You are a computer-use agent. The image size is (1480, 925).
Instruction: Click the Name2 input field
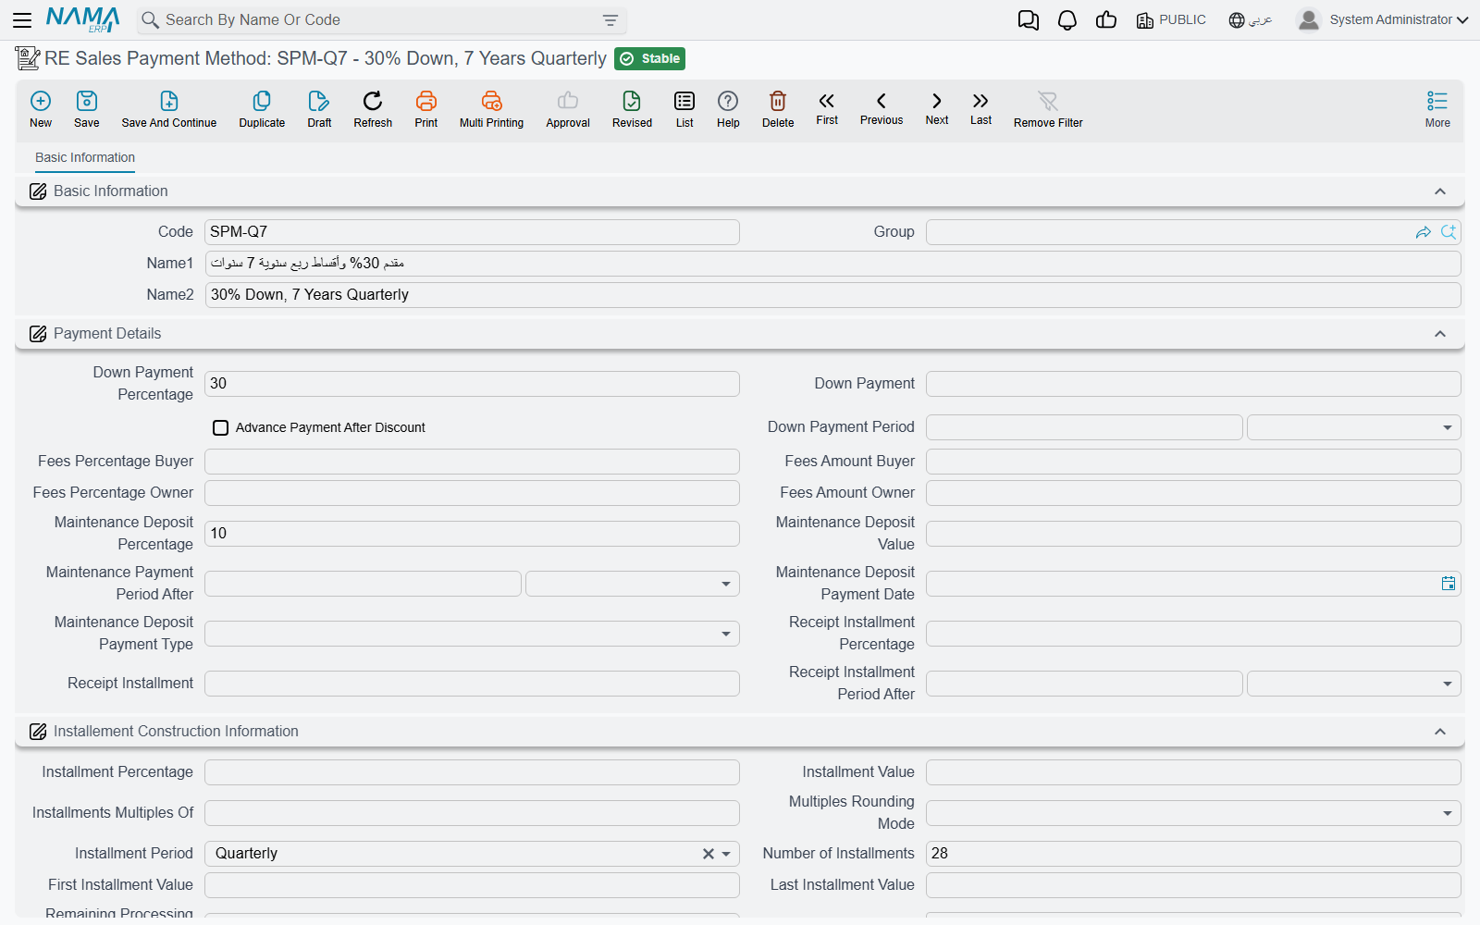point(832,295)
